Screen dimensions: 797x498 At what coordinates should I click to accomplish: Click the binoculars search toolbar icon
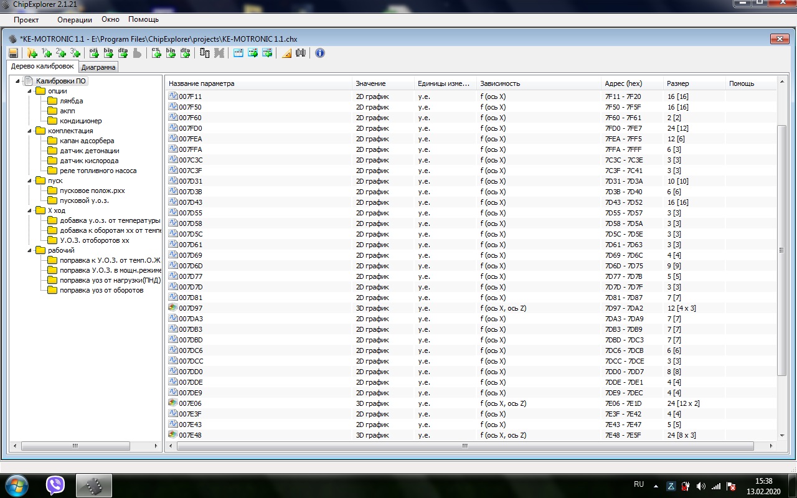(301, 53)
